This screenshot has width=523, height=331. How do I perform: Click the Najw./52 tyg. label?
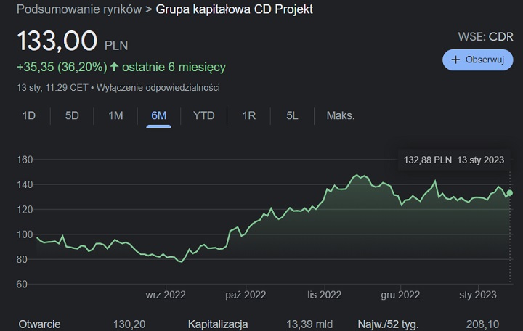(x=388, y=324)
